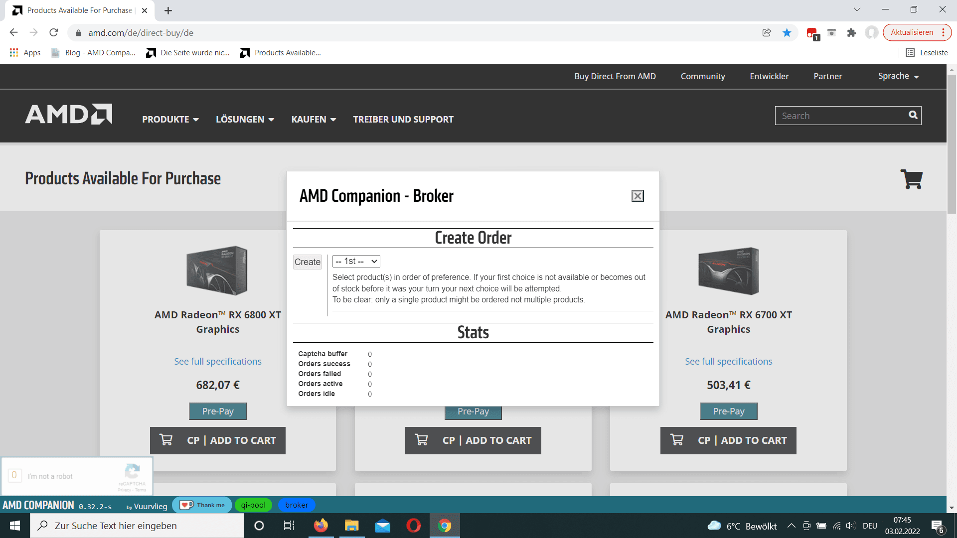The image size is (957, 538).
Task: Toggle the broker pill
Action: (x=297, y=505)
